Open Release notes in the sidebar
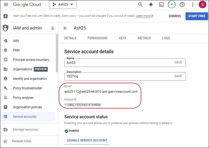 pos(22,141)
